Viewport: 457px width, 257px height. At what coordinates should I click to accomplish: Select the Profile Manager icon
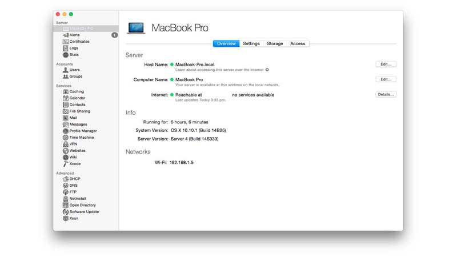pos(66,131)
